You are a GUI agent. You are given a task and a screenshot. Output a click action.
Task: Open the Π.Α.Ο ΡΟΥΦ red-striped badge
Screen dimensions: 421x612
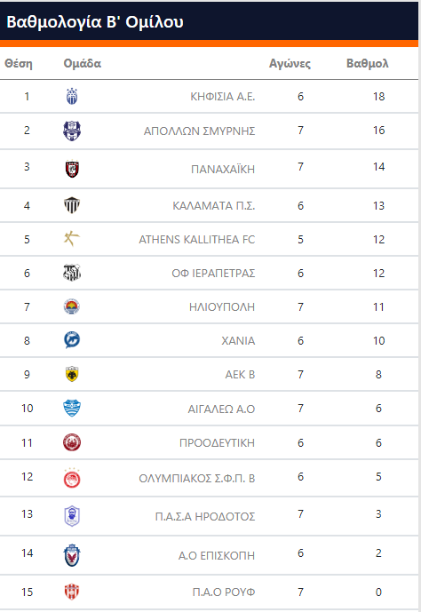point(72,592)
